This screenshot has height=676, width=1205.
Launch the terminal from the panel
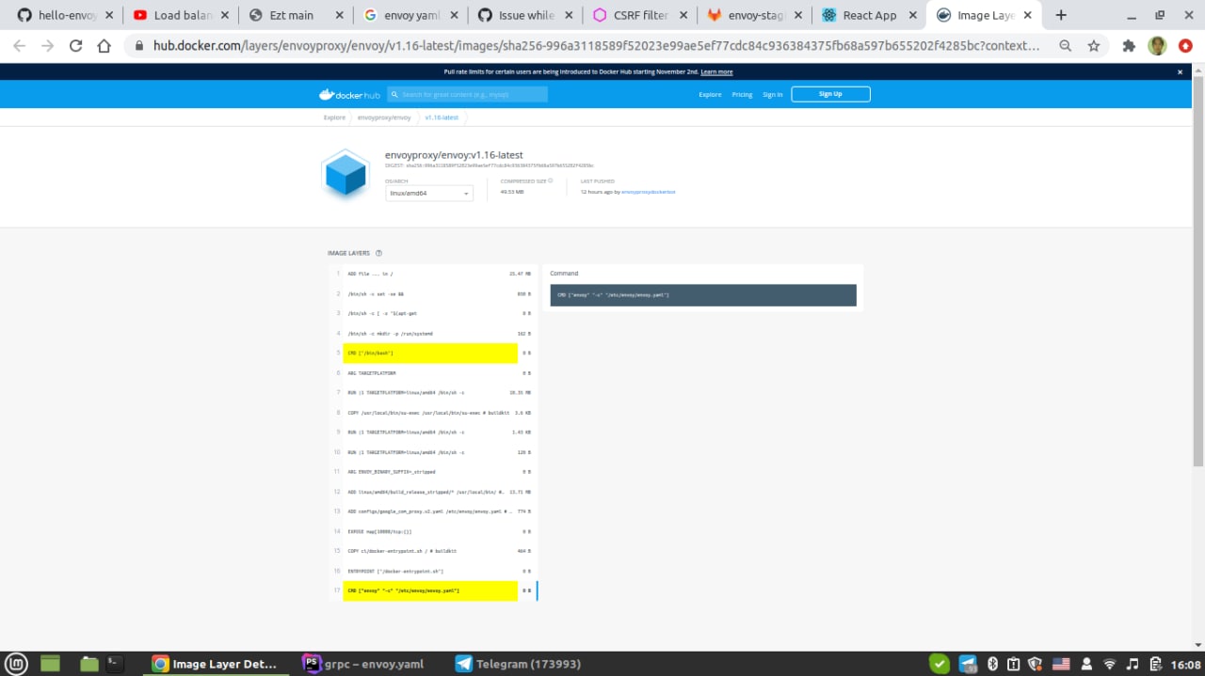115,664
